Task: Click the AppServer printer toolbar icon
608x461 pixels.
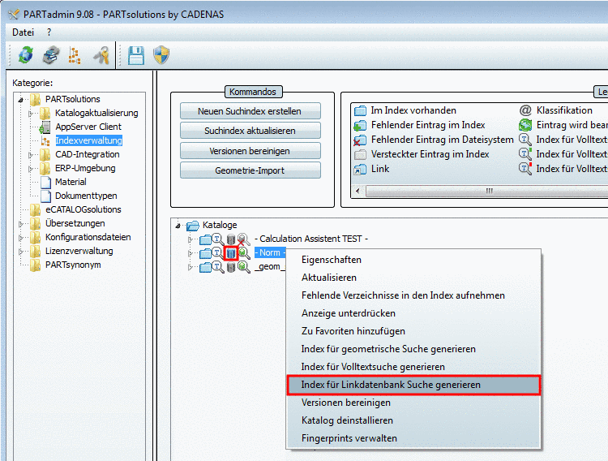Action: pyautogui.click(x=51, y=54)
